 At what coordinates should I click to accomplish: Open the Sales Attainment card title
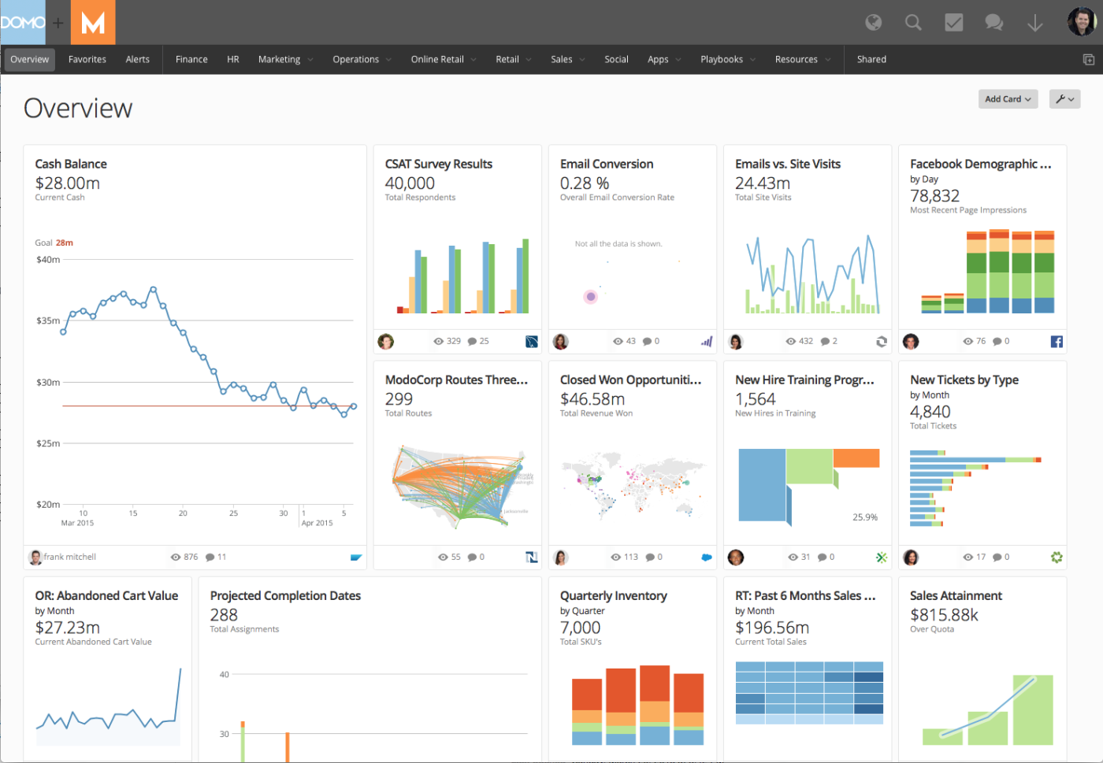click(956, 595)
